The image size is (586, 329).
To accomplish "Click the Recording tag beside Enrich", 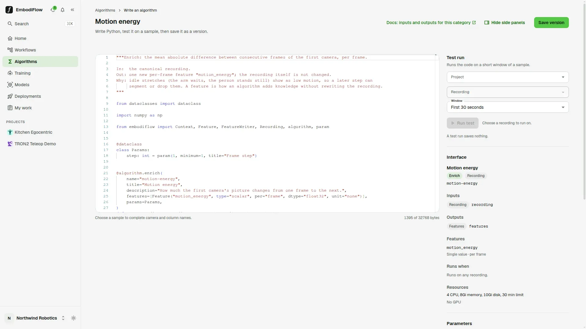I will point(476,176).
